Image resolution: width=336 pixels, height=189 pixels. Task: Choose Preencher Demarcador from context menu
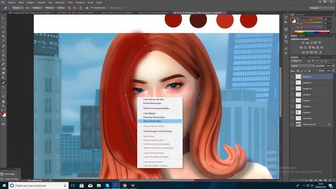tap(160, 117)
